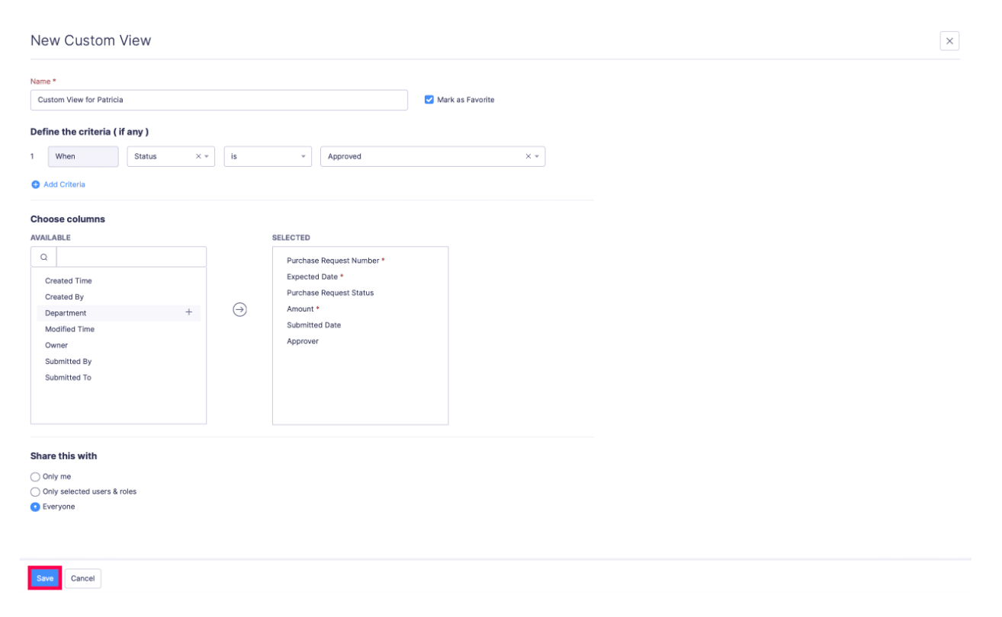
Task: Click the Add Criteria link
Action: point(65,184)
